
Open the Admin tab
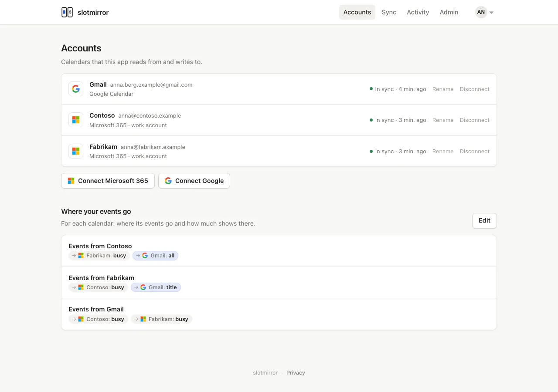[x=449, y=12]
